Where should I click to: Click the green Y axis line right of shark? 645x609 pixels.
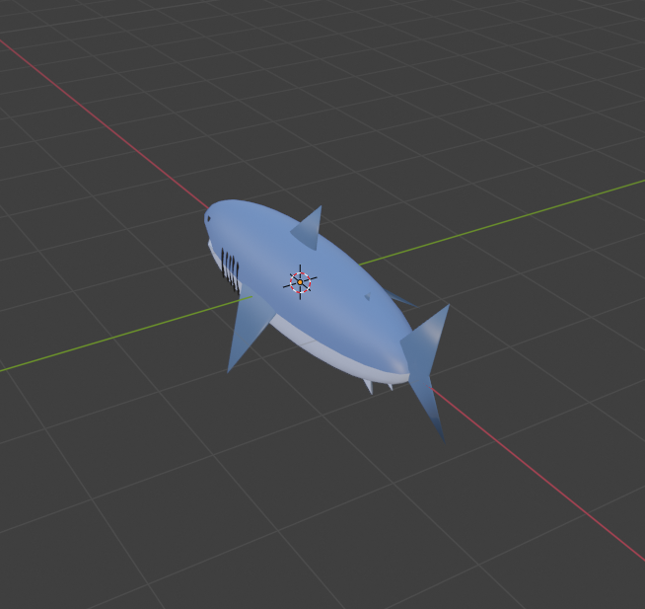click(513, 220)
